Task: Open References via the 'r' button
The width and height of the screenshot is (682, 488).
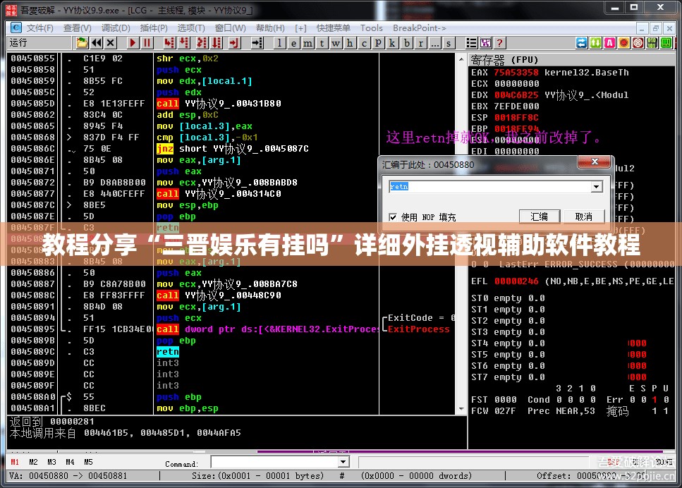Action: click(420, 42)
